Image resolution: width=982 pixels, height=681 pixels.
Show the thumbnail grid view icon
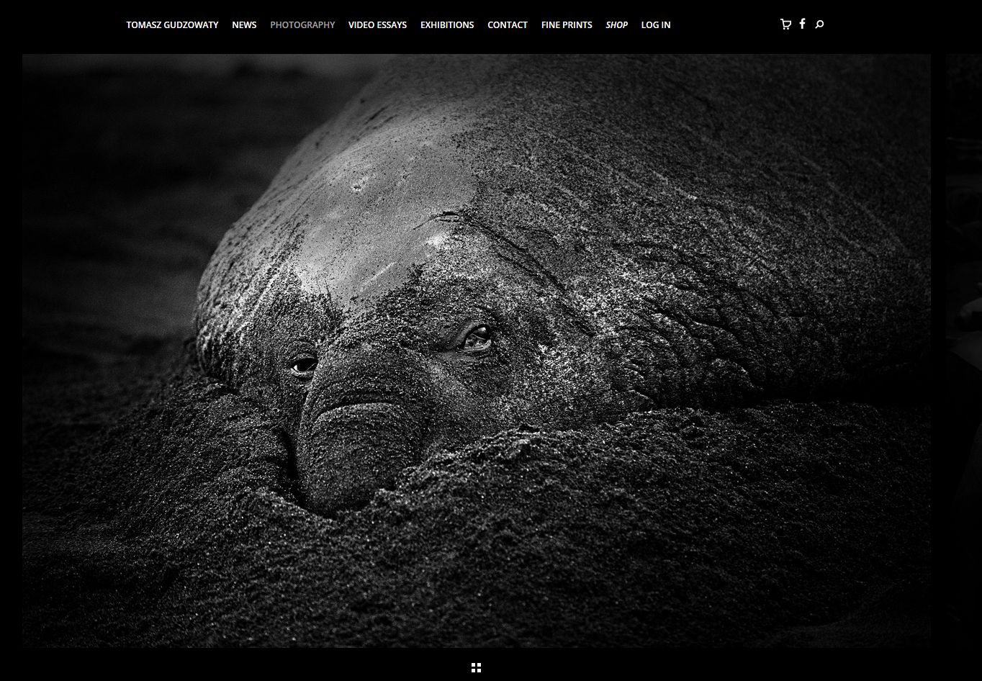tap(476, 668)
